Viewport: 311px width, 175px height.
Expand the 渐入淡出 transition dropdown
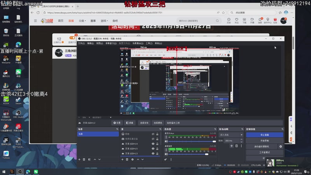click(241, 135)
